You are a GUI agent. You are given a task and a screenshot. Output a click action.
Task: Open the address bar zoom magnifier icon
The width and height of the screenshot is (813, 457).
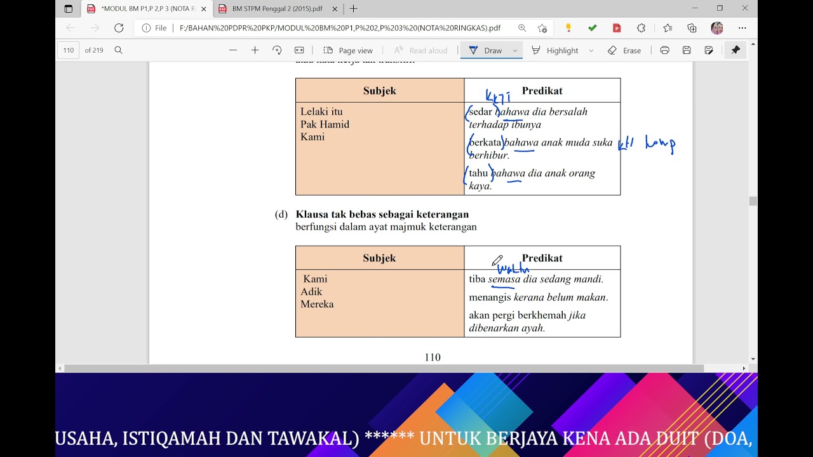click(522, 28)
